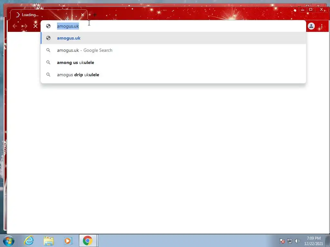Minimize the Chrome window
The height and width of the screenshot is (247, 330).
click(x=303, y=9)
